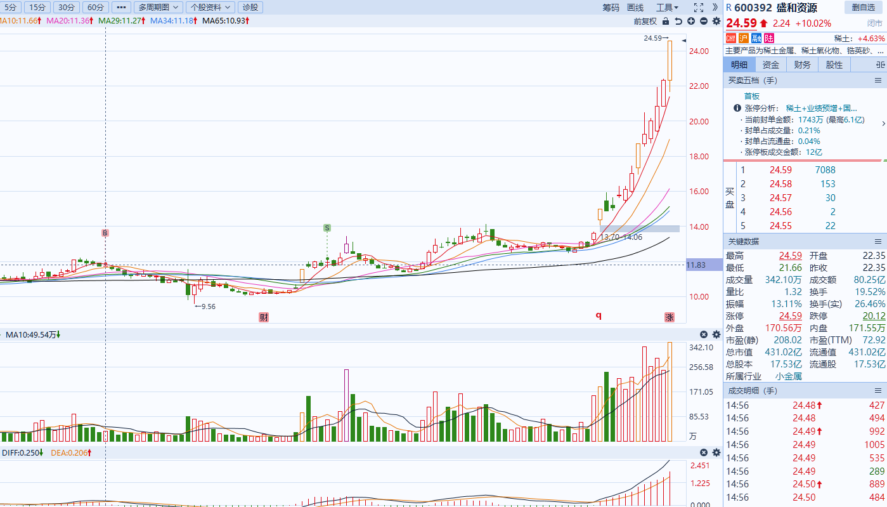Toggle chart lock icon beside 前复权
Screen dimensions: 887x507
click(x=665, y=21)
